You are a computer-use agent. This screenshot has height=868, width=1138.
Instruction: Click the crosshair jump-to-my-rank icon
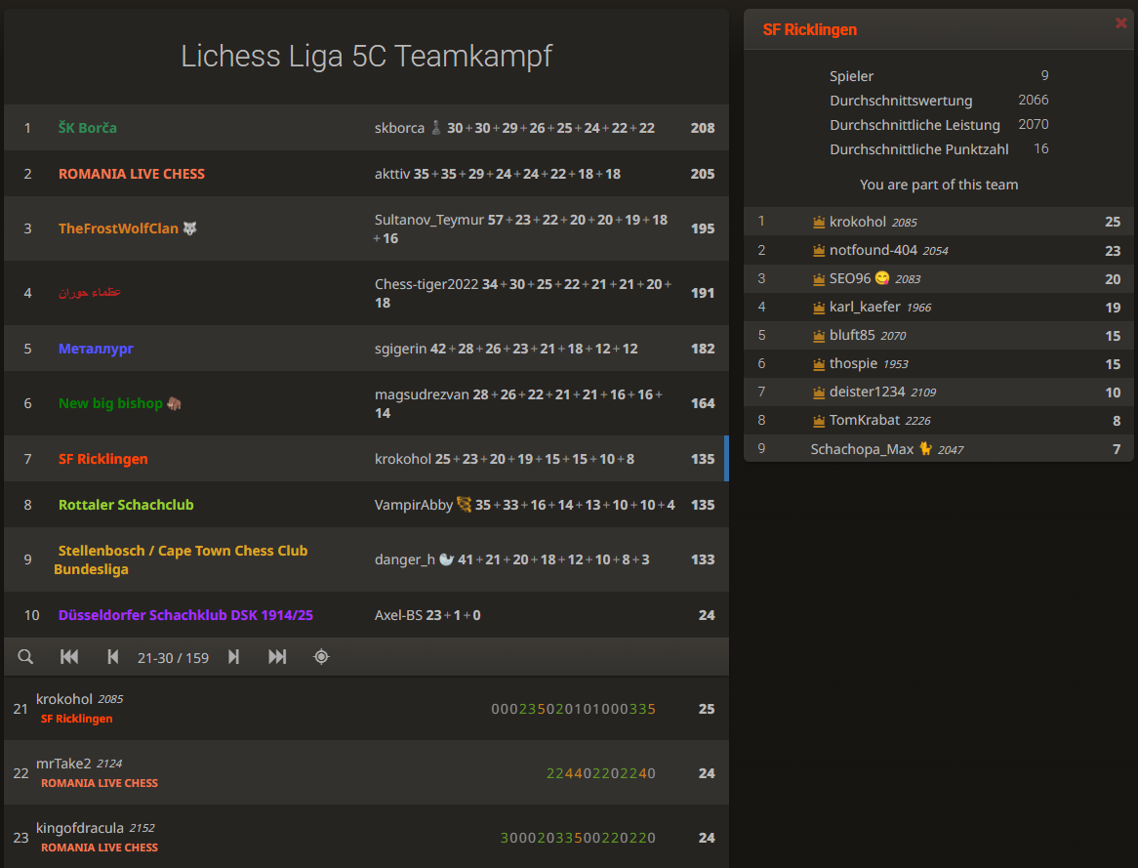pyautogui.click(x=321, y=657)
